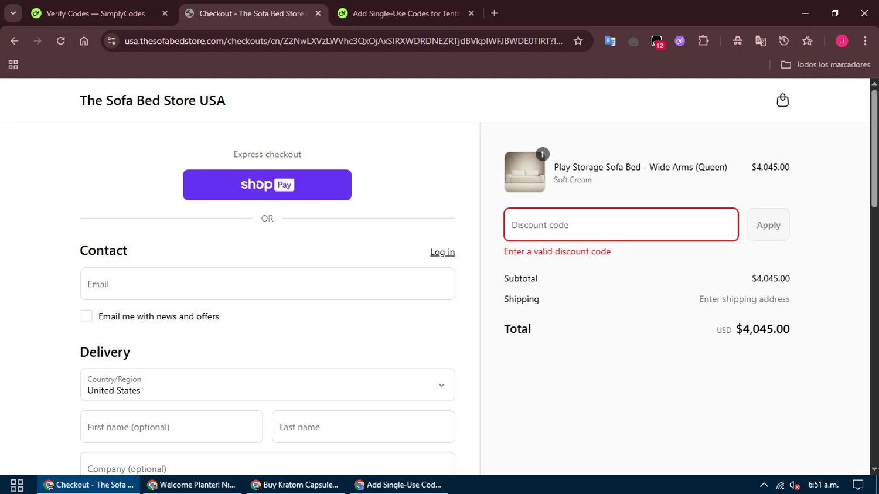Viewport: 879px width, 494px height.
Task: Open the notifications center icon
Action: [x=858, y=485]
